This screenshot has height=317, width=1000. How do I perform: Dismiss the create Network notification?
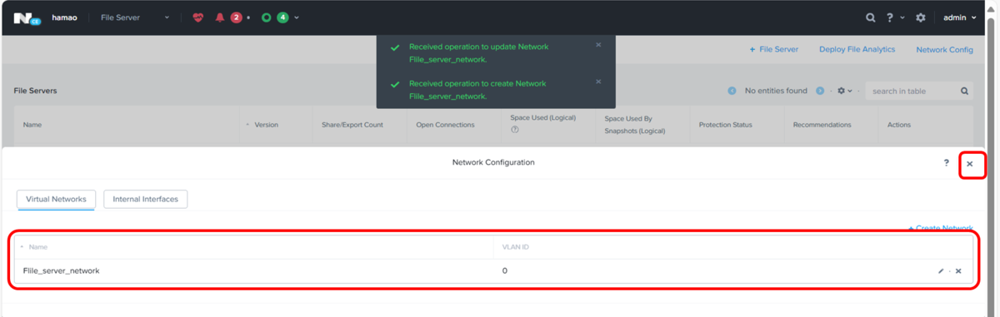[598, 82]
